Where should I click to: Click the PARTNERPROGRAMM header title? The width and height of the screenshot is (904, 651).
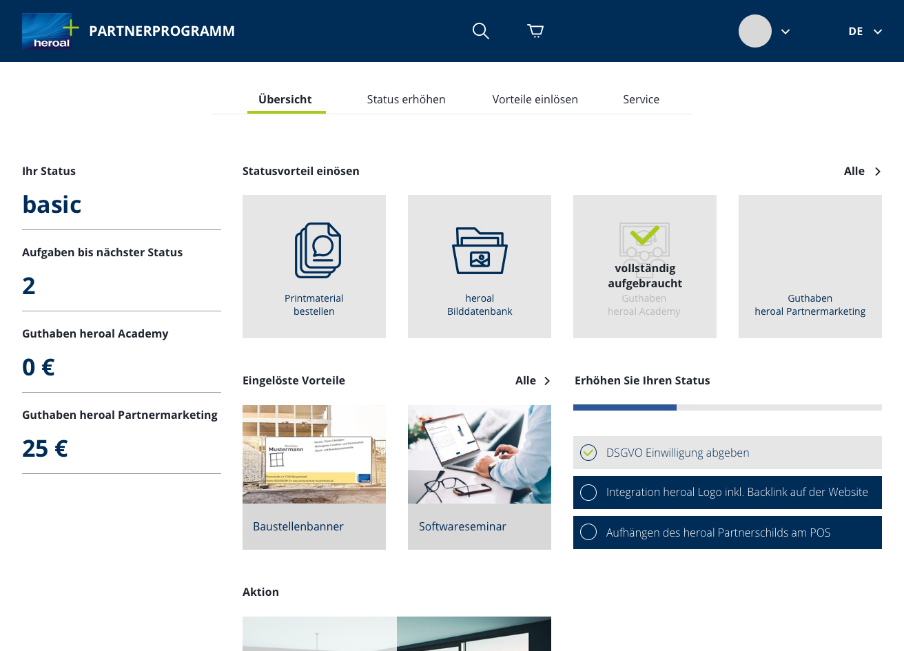162,31
